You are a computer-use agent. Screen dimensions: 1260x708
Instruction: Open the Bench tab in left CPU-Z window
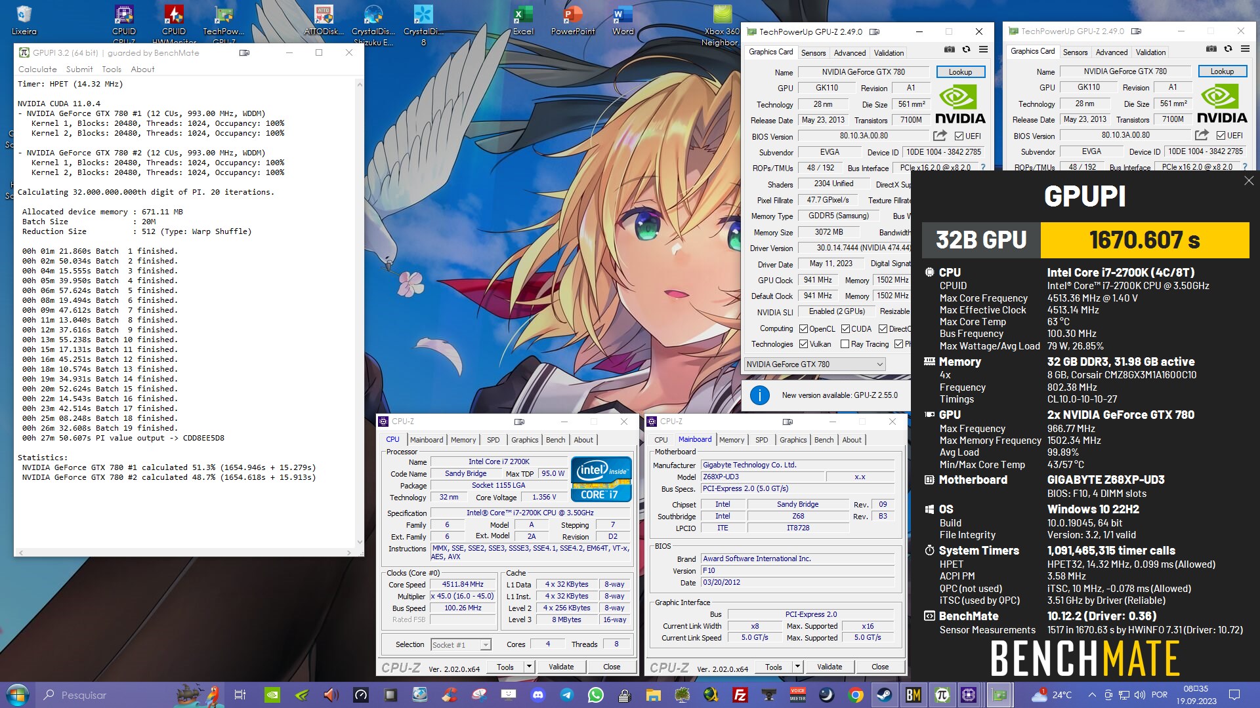555,440
